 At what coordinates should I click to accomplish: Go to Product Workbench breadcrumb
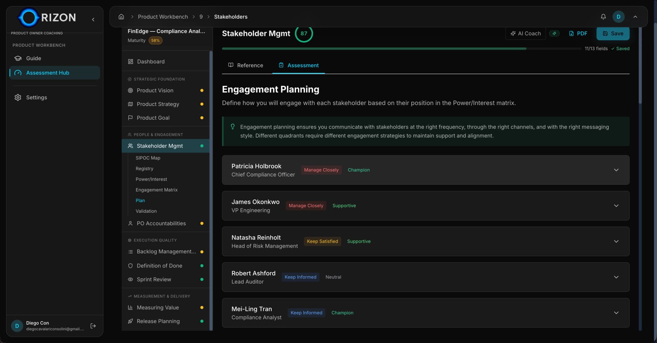pos(163,17)
